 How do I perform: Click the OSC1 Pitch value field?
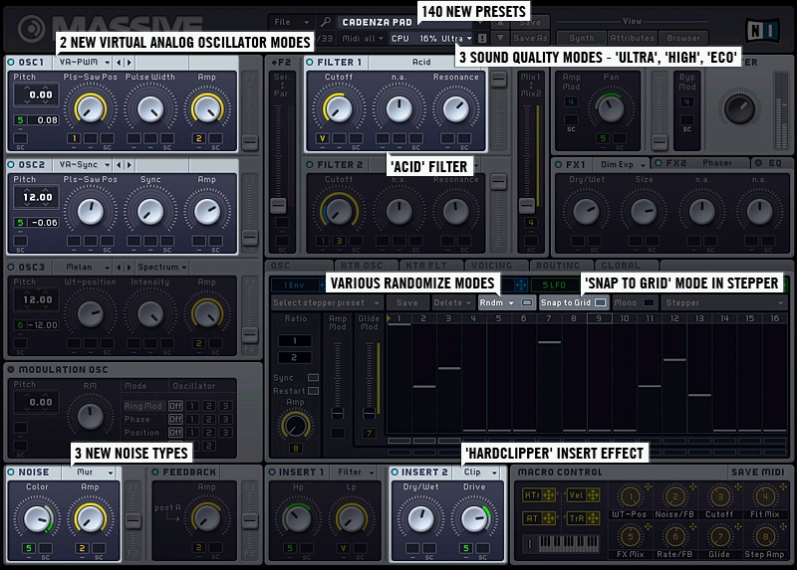pos(37,95)
